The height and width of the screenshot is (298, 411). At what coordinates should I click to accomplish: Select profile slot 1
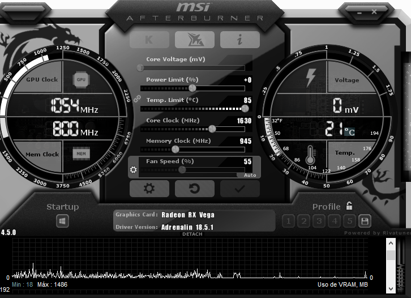click(288, 221)
